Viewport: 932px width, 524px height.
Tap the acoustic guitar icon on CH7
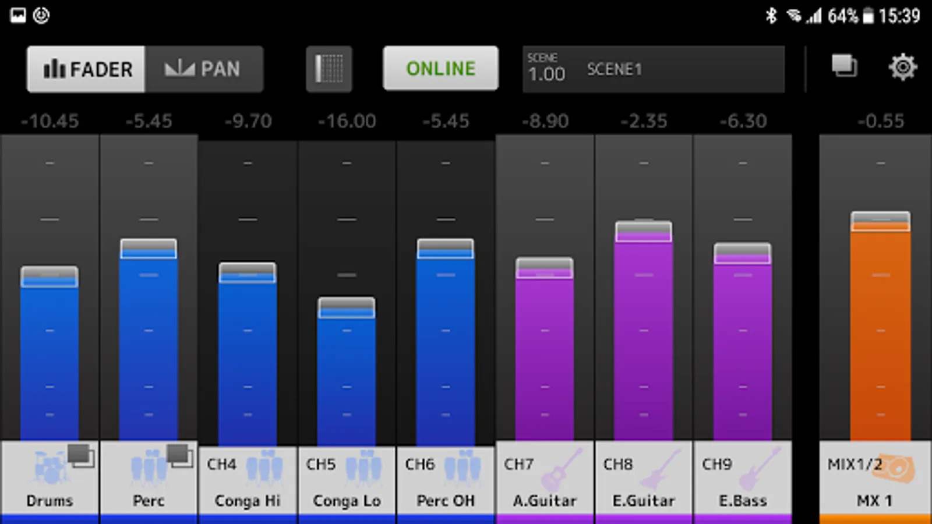(x=562, y=469)
